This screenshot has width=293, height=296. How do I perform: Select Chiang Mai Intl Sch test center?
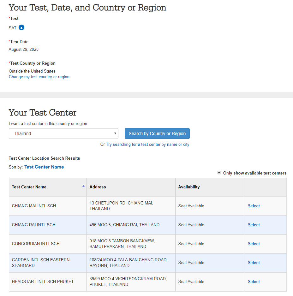tap(254, 206)
